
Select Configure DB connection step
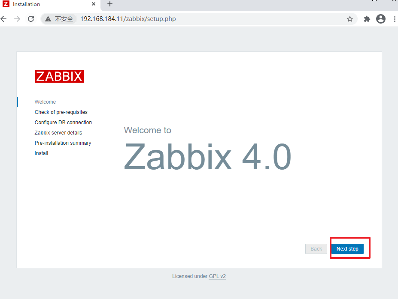tap(63, 123)
